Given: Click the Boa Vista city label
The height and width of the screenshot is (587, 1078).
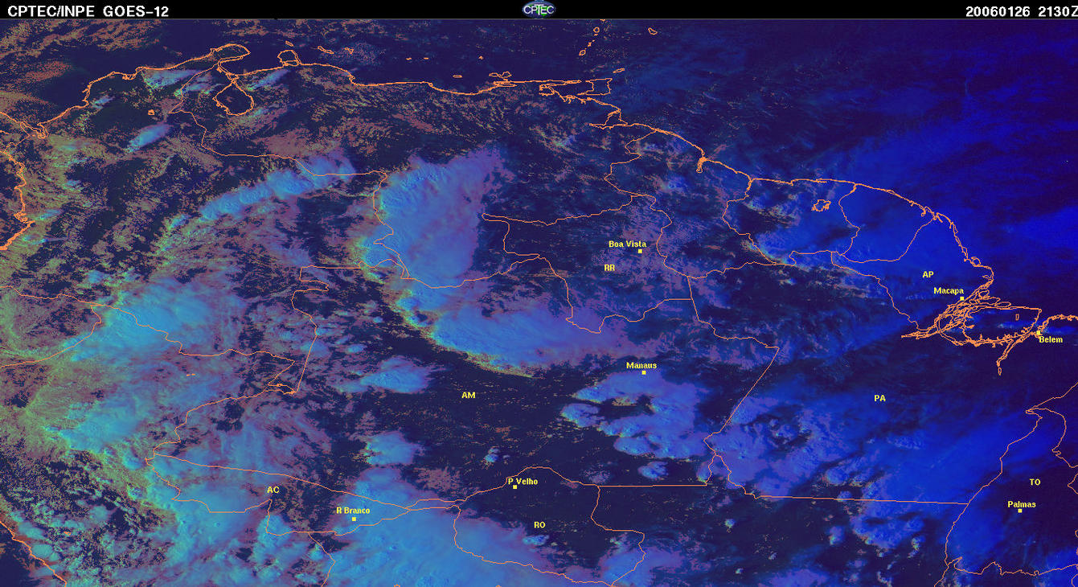Looking at the screenshot, I should (x=627, y=244).
